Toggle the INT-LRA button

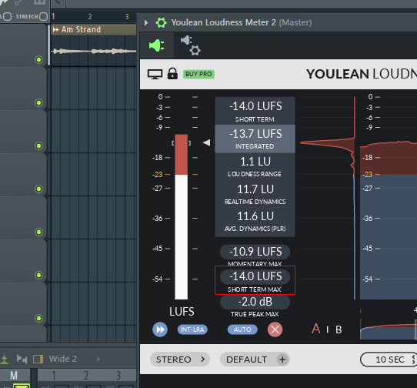coord(192,329)
